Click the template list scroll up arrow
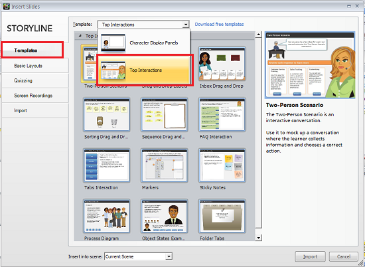Image resolution: width=365 pixels, height=267 pixels. 258,35
